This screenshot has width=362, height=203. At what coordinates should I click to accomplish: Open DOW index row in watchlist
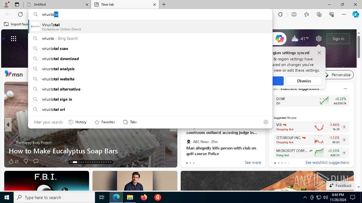pos(311,101)
